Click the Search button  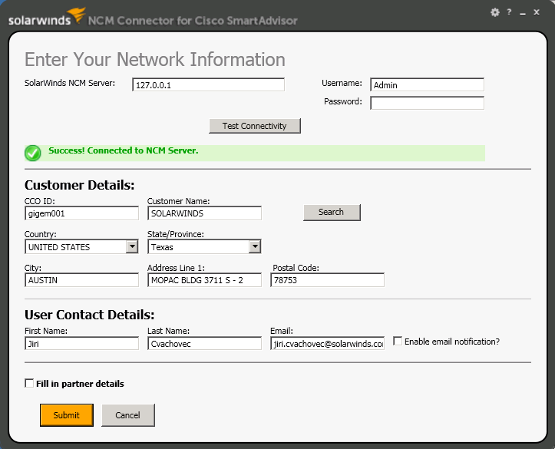coord(332,212)
